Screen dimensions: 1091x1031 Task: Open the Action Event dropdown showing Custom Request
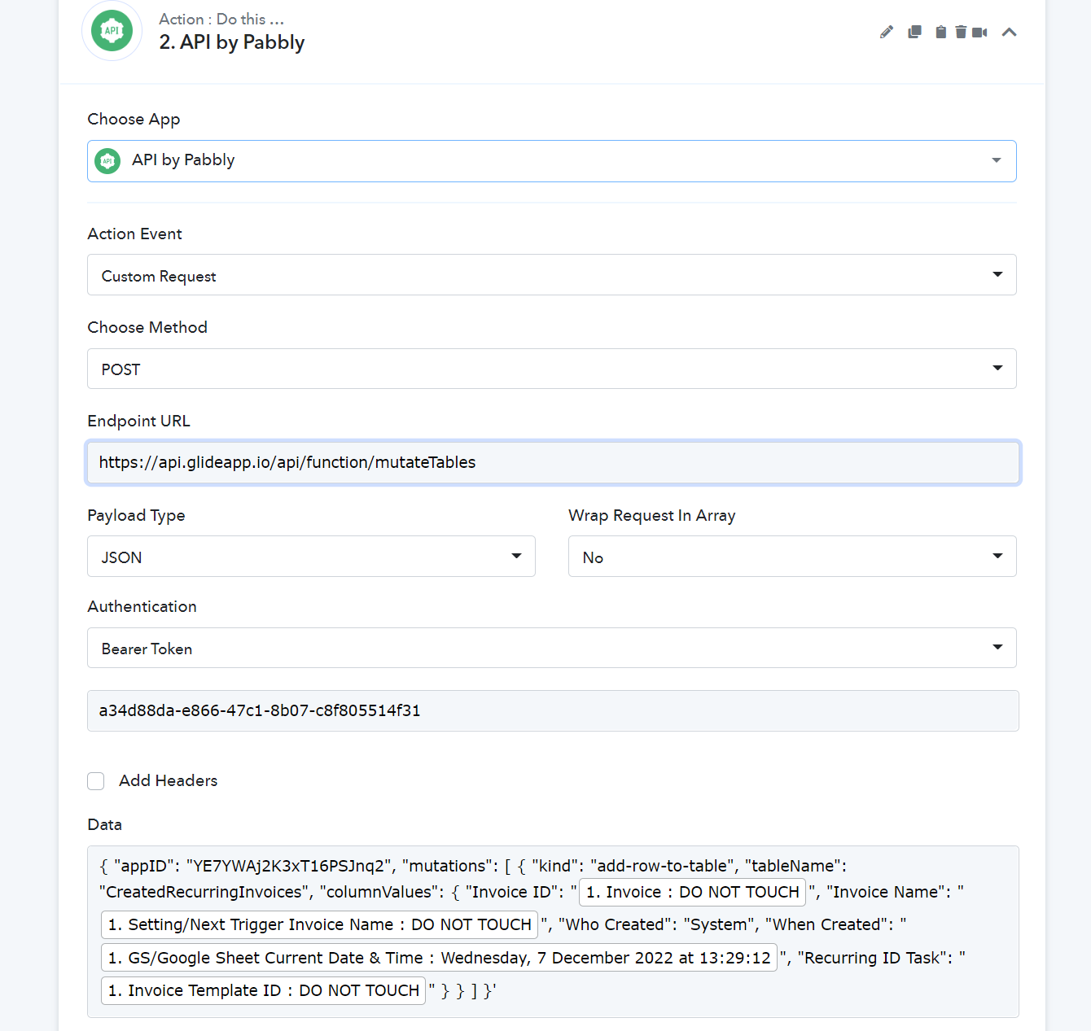[x=552, y=275]
